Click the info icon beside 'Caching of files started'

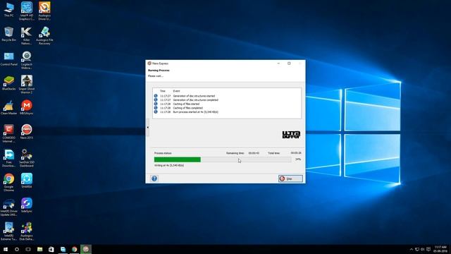tap(156, 104)
